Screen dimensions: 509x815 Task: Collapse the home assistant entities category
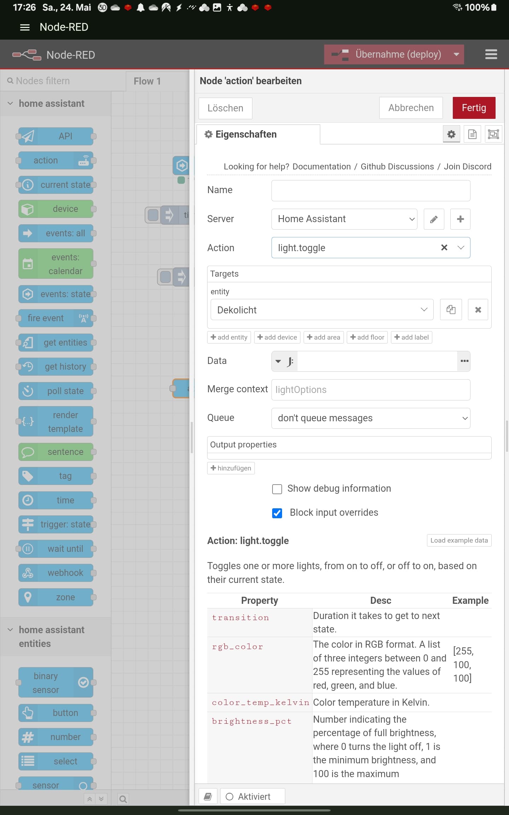(x=55, y=637)
